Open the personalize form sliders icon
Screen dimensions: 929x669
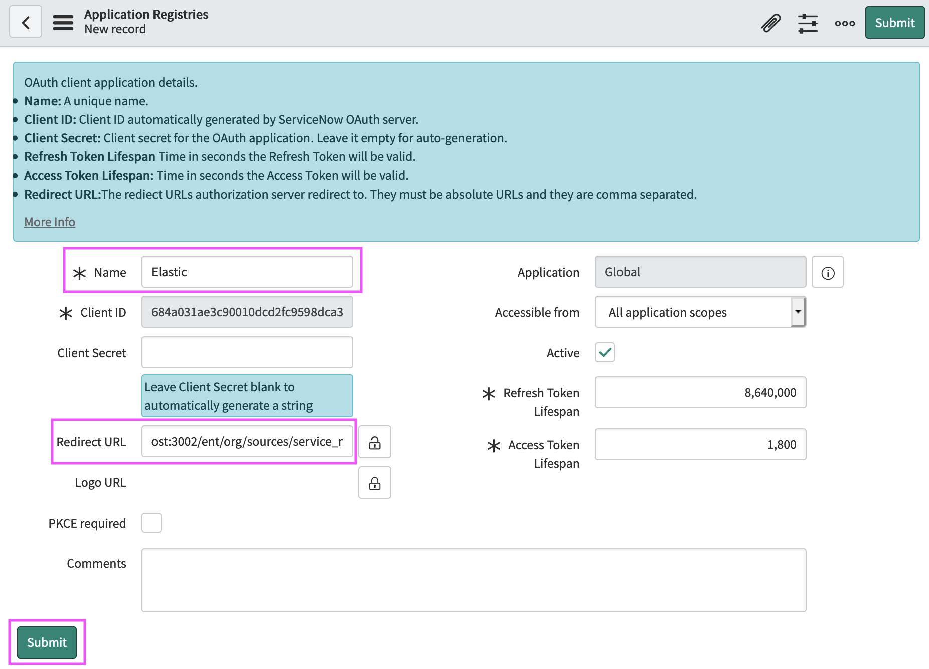click(x=808, y=23)
